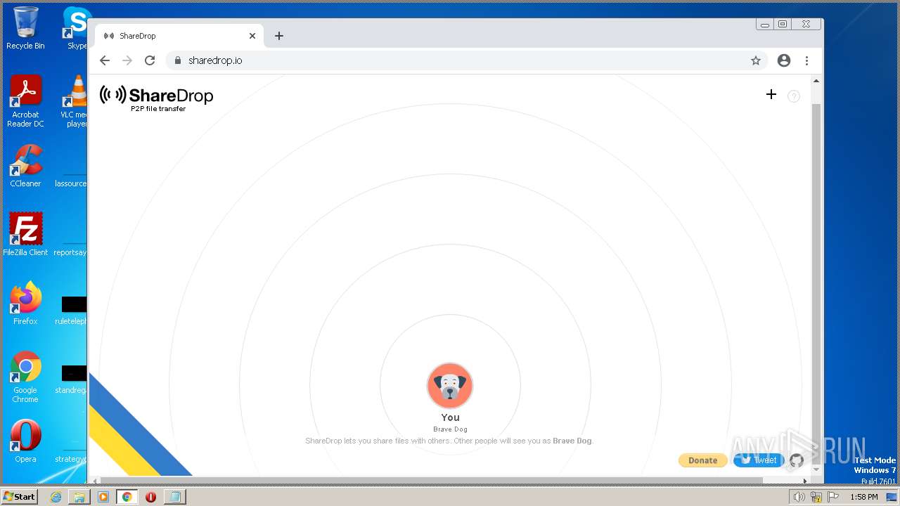Click the Chrome taskbar button

pyautogui.click(x=127, y=497)
